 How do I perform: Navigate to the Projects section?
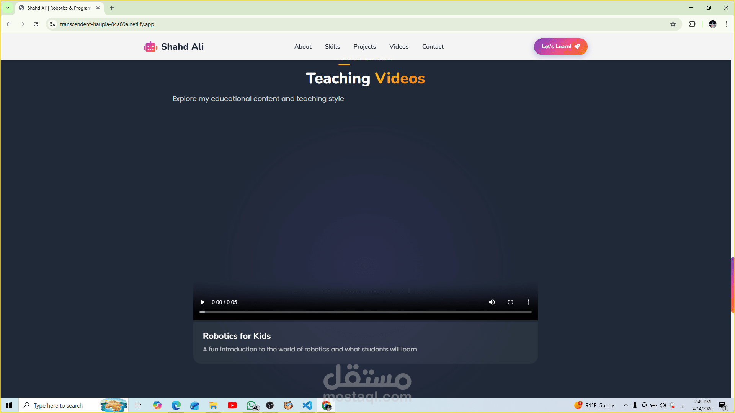click(364, 47)
